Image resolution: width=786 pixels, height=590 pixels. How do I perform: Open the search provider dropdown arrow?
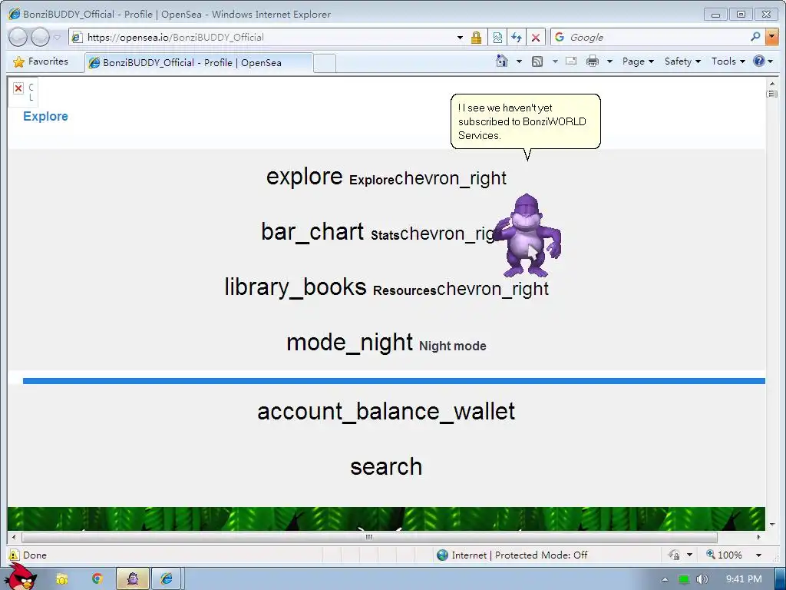click(772, 37)
